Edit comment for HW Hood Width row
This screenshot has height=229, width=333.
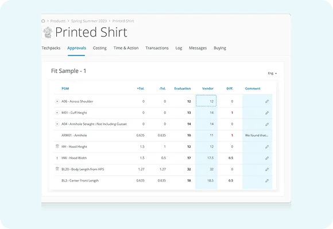[x=267, y=158]
